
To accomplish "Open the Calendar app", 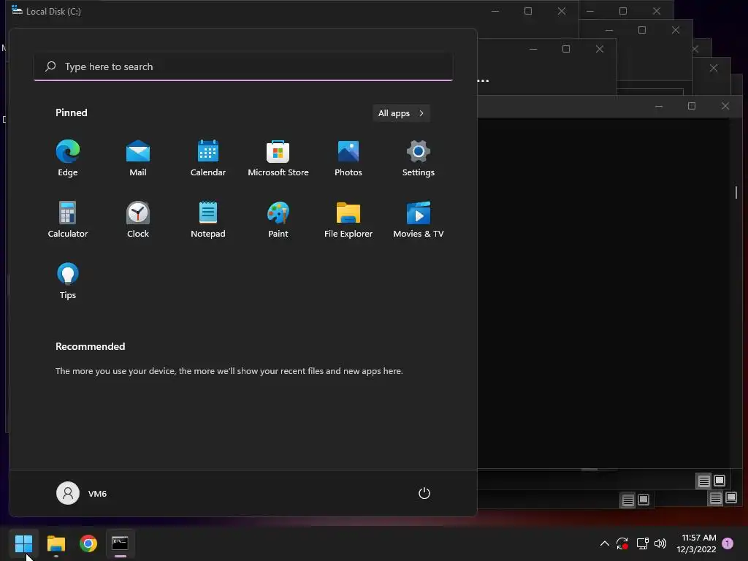I will (x=208, y=159).
